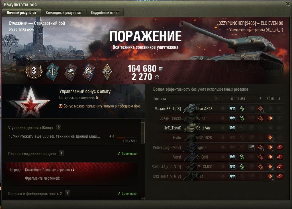Image resolution: width=292 pixels, height=209 pixels.
Task: Click the task list scrollbar down arrow
Action: 143,198
